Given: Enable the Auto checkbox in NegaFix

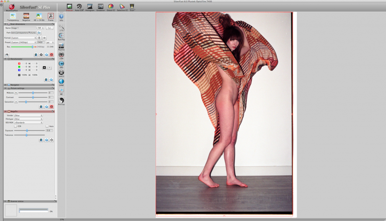Looking at the screenshot, I should point(47,126).
